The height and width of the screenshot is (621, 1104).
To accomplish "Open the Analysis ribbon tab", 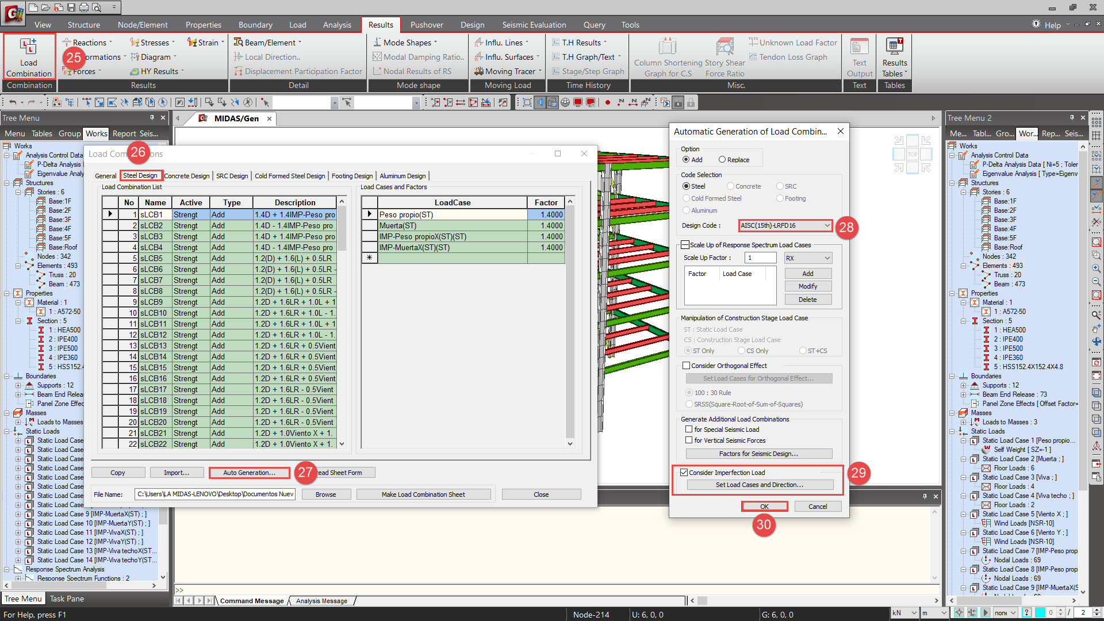I will click(336, 25).
